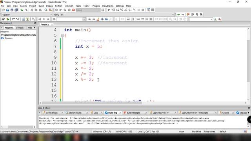Click the Replace icon

tap(50, 10)
